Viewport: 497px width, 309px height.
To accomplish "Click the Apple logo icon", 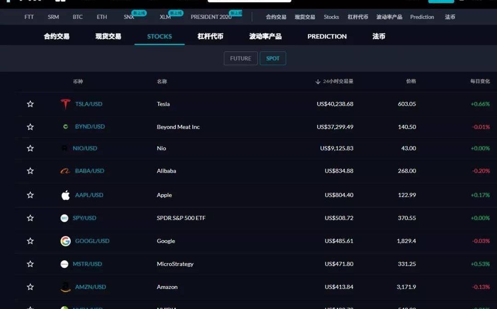I will (65, 195).
